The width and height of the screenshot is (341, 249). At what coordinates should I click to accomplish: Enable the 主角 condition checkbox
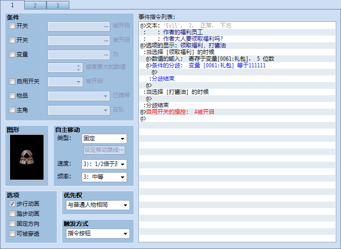(12, 110)
